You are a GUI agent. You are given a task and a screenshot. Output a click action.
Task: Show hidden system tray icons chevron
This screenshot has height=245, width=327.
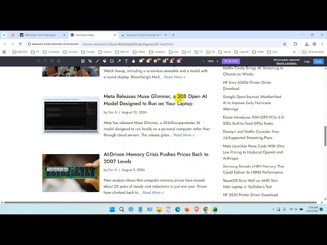[273, 209]
